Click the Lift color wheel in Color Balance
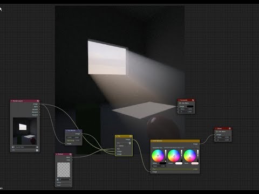The image size is (259, 194). click(158, 156)
